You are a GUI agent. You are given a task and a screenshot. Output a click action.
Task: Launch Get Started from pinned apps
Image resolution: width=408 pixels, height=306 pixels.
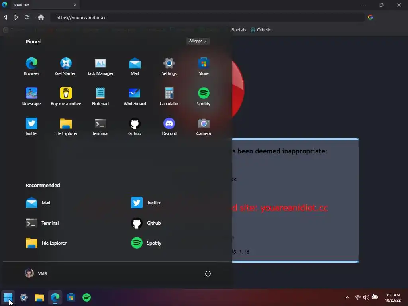[66, 67]
